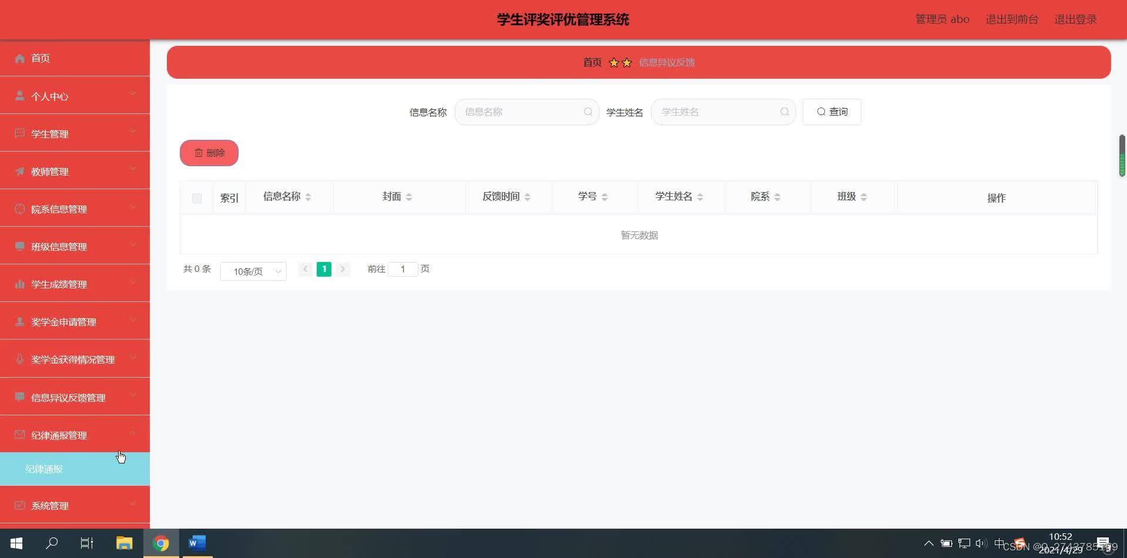This screenshot has width=1127, height=558.
Task: Open the 10条/页 page size dropdown
Action: pyautogui.click(x=253, y=271)
